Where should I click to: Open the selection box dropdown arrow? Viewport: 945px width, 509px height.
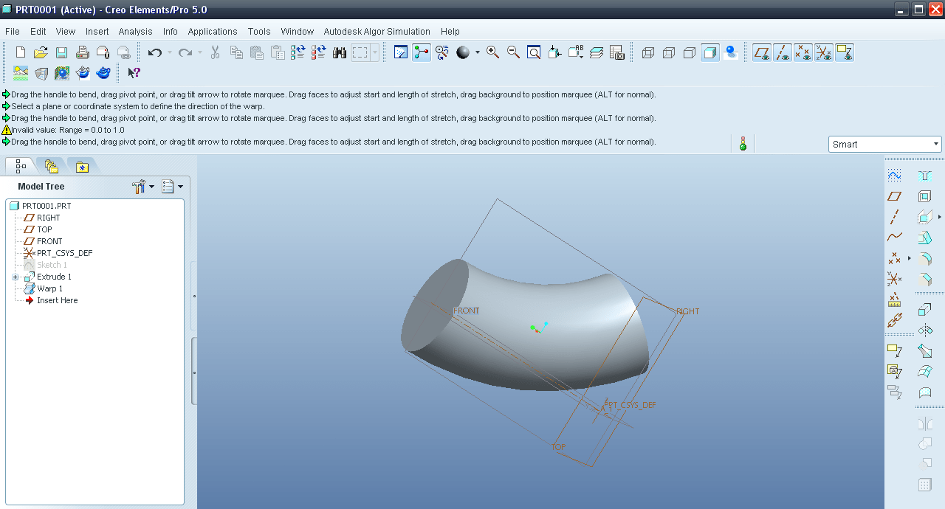click(375, 52)
